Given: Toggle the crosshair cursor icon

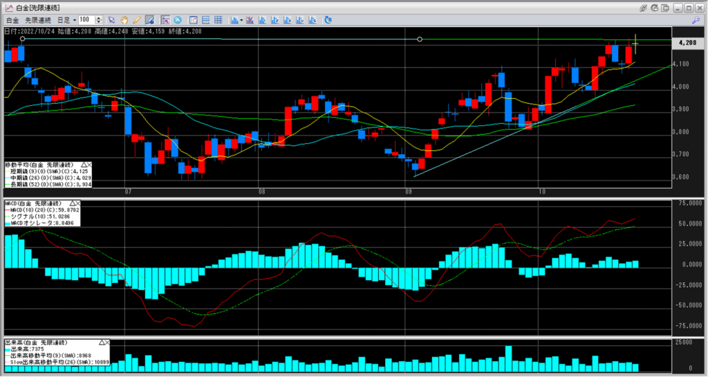Looking at the screenshot, I should tap(165, 20).
